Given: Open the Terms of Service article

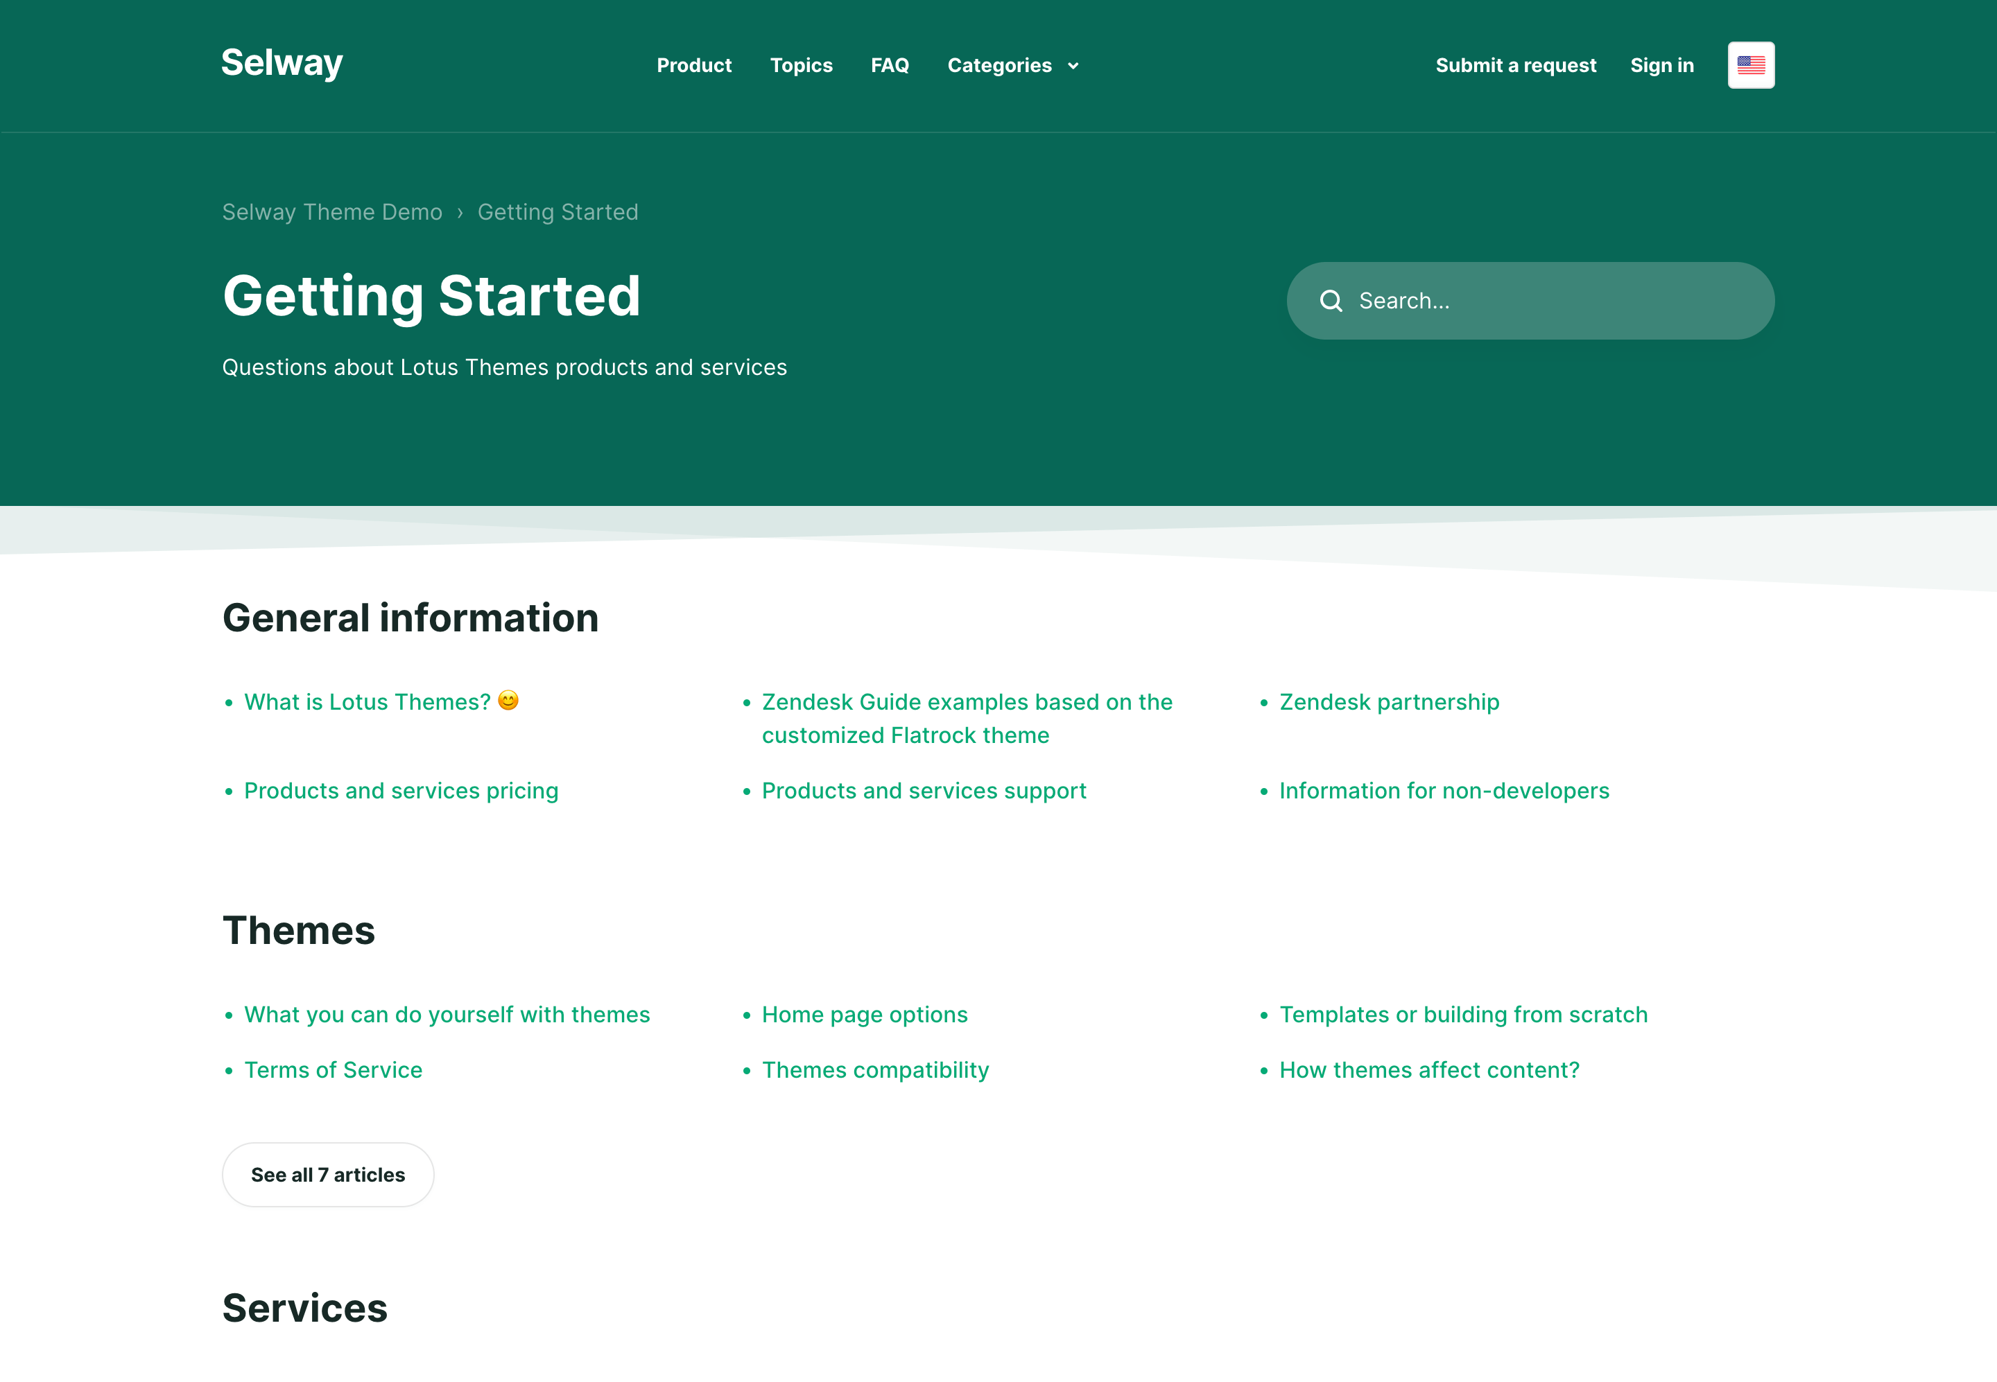Looking at the screenshot, I should [x=334, y=1069].
